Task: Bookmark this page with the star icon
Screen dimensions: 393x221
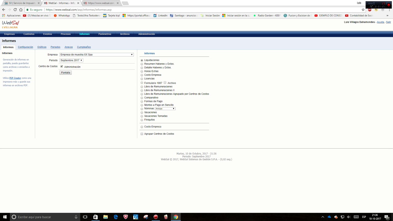Action: coord(363,10)
